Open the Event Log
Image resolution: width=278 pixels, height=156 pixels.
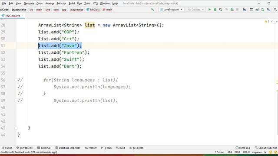pyautogui.click(x=243, y=148)
